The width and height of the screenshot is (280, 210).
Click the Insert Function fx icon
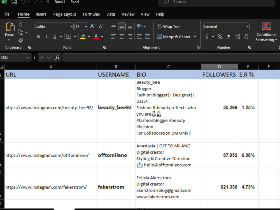point(57,57)
